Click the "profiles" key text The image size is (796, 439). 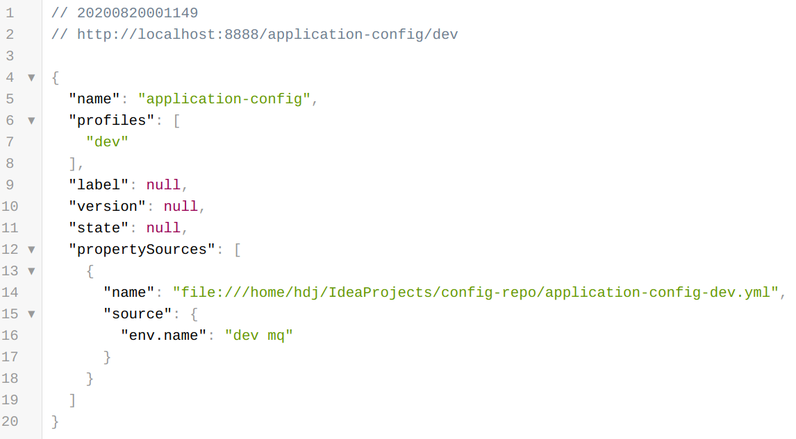pyautogui.click(x=112, y=121)
